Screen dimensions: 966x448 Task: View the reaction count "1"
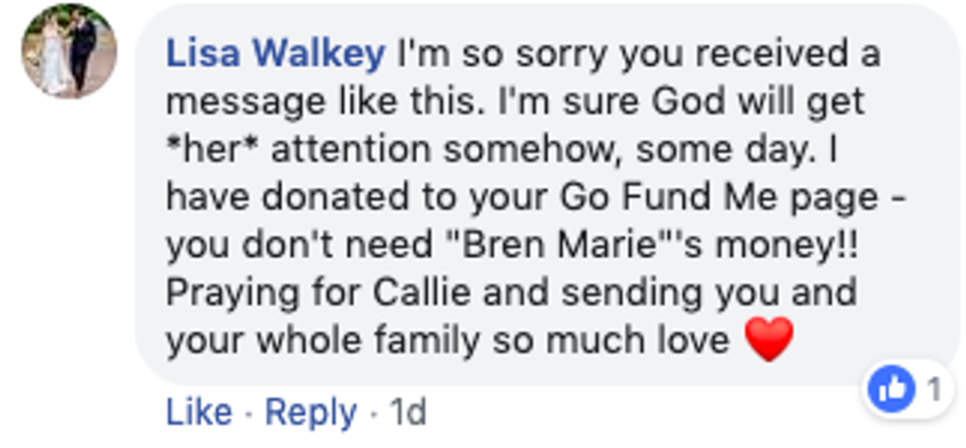pos(932,391)
